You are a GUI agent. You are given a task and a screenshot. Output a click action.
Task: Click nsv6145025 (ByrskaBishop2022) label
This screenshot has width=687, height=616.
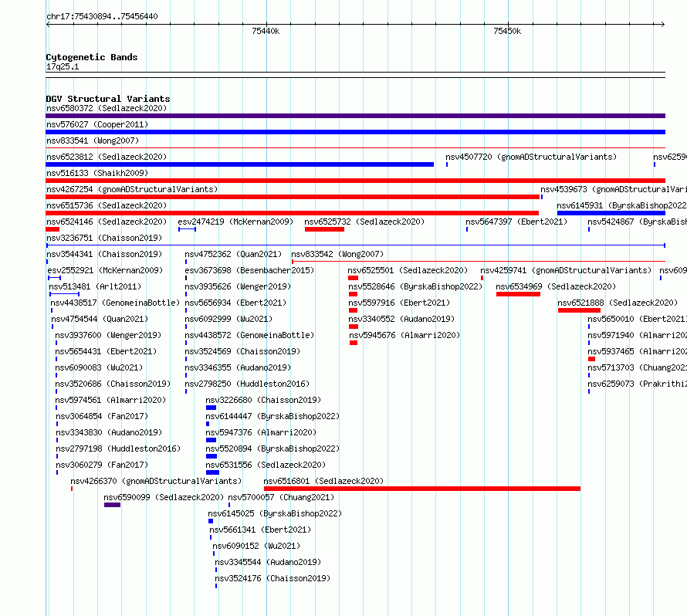275,513
